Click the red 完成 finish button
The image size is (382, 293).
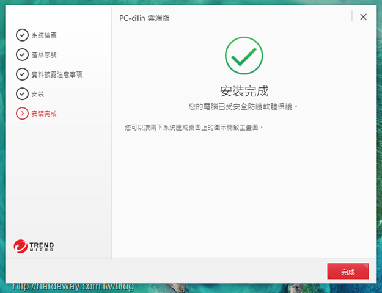348,271
